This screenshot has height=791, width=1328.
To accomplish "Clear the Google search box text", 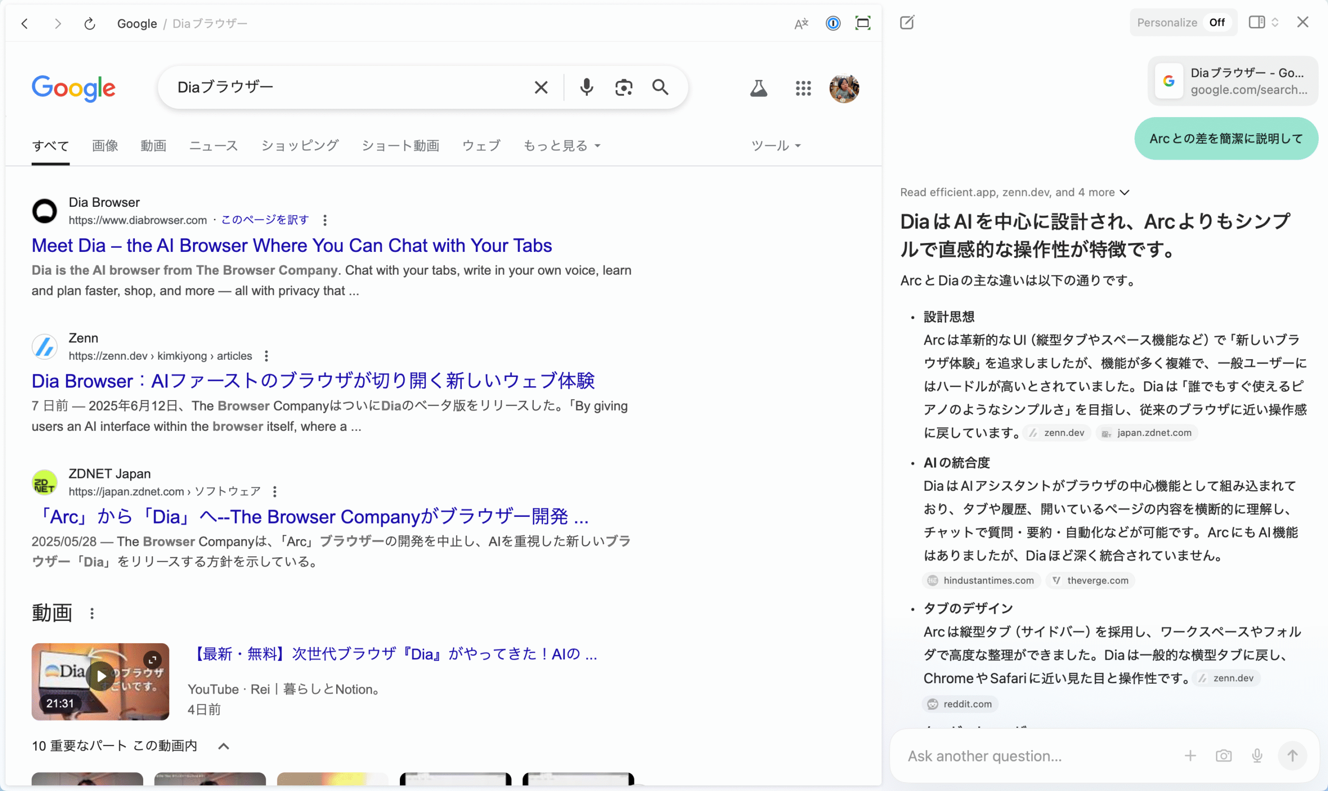I will 541,88.
